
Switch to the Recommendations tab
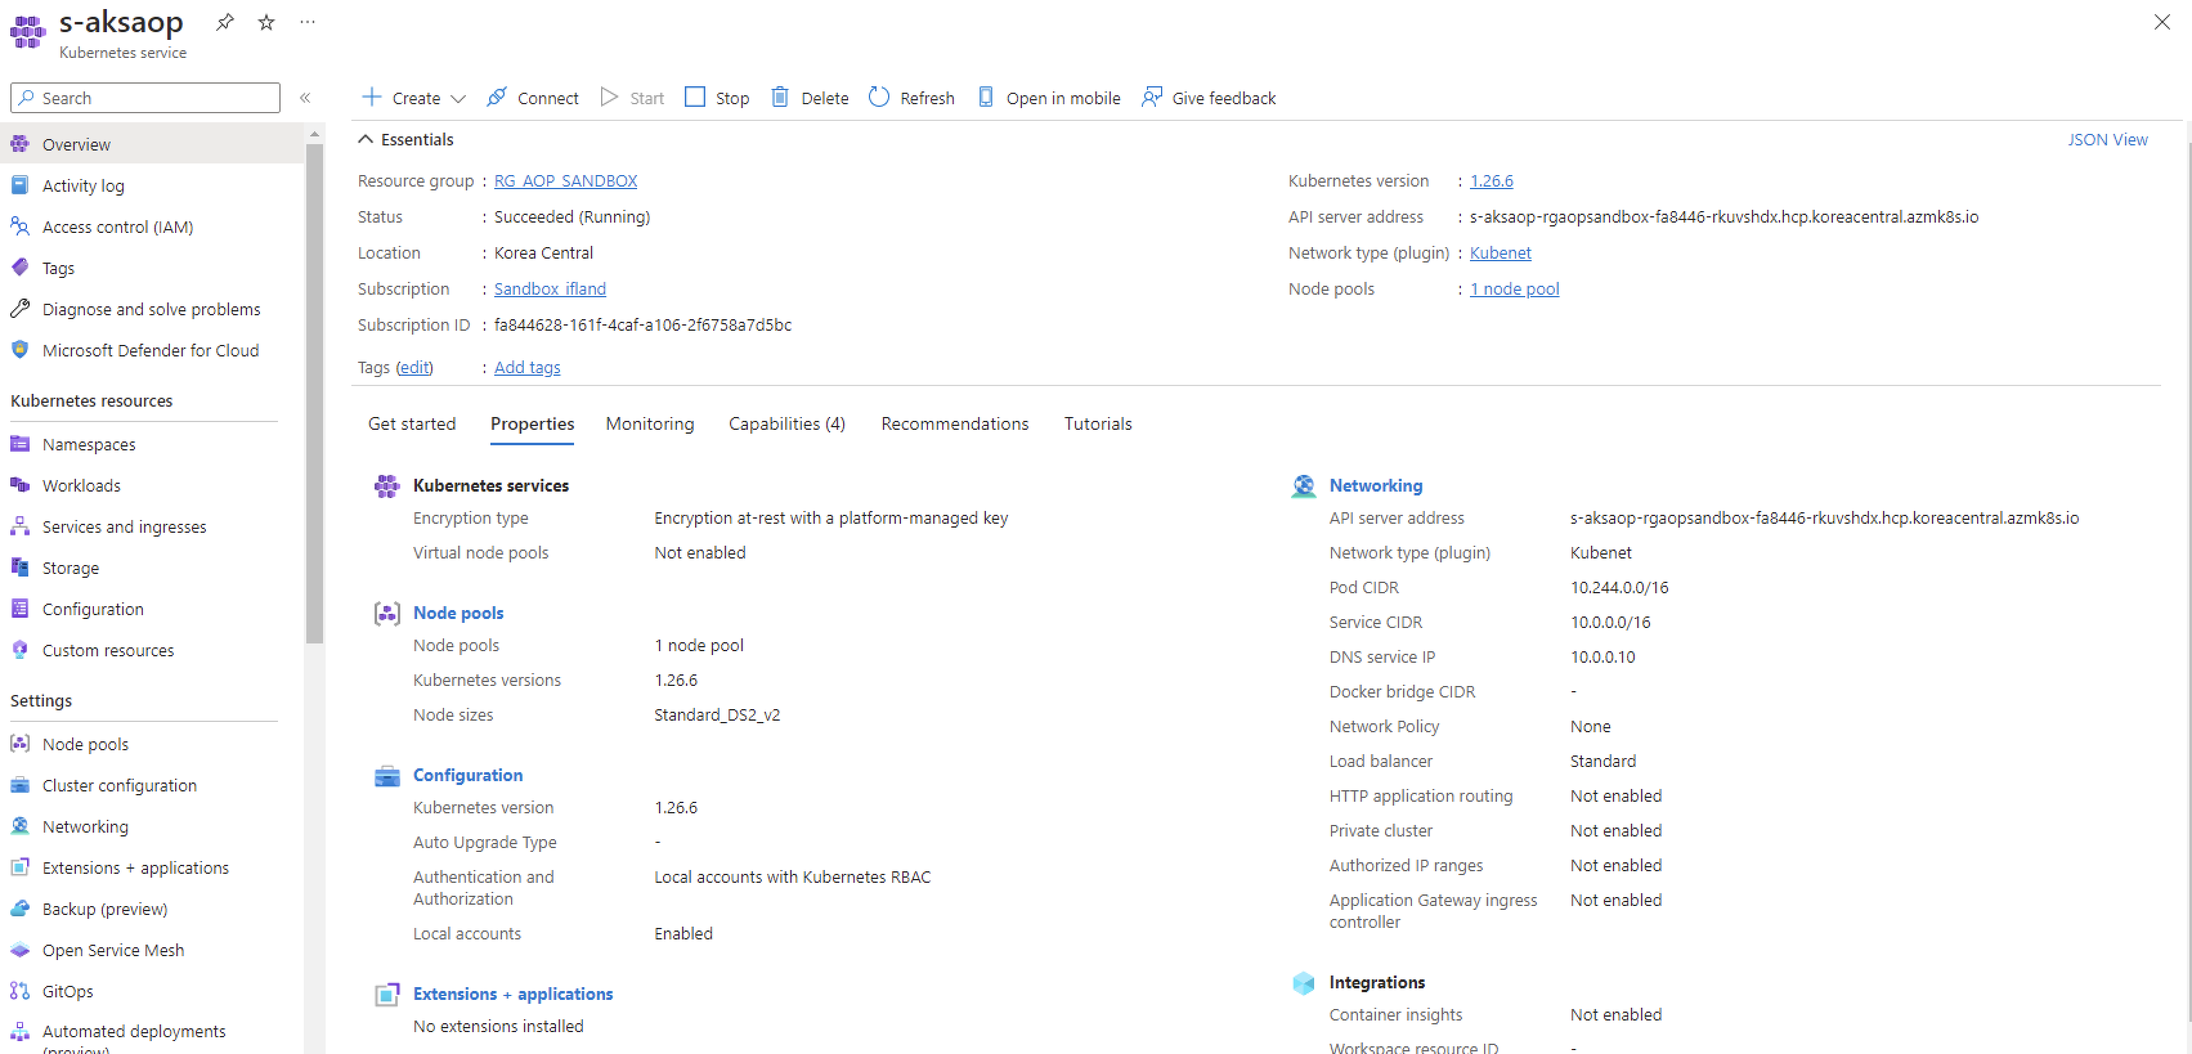955,423
